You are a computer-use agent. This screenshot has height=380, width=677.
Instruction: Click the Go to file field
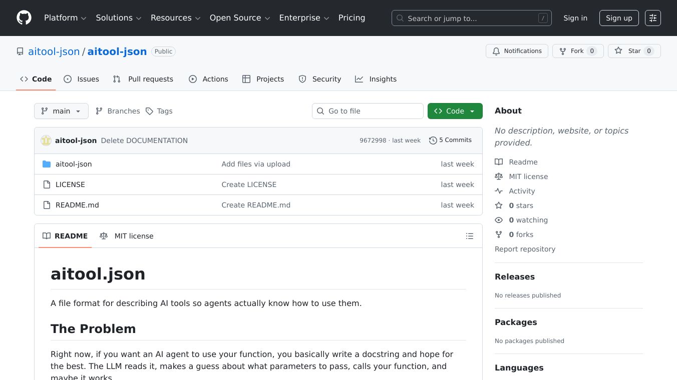pyautogui.click(x=368, y=111)
